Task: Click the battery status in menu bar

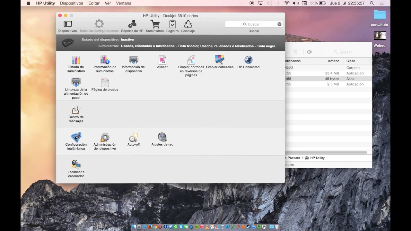Action: point(318,3)
